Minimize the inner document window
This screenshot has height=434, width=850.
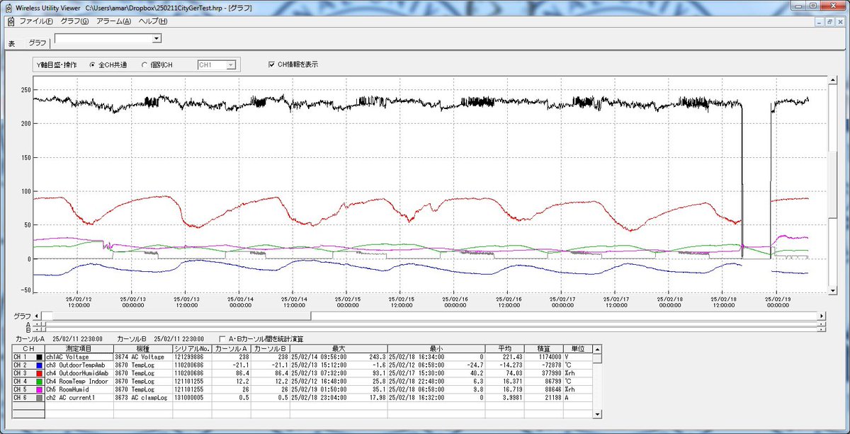pos(820,22)
